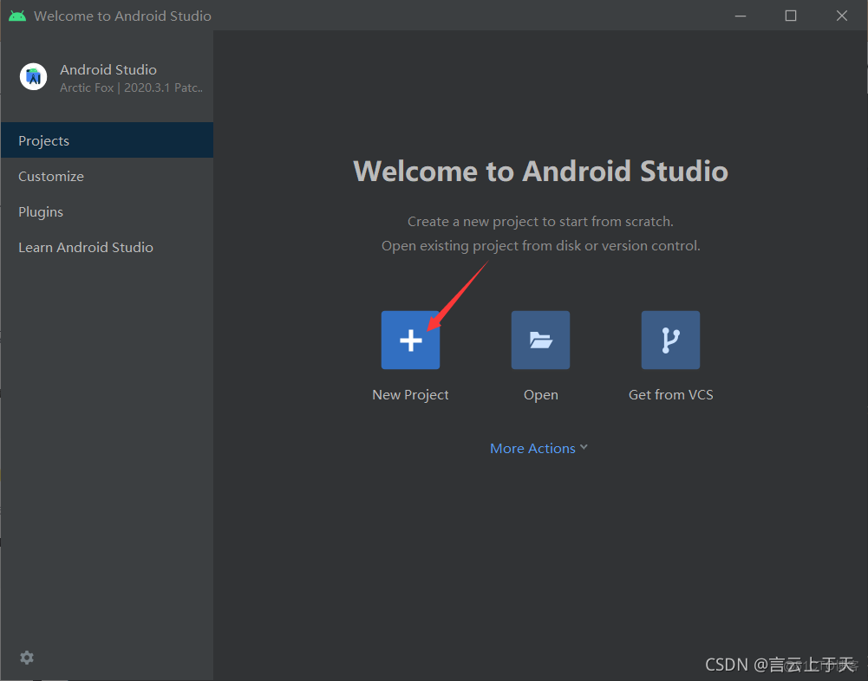Click the Android Studio product name

click(108, 69)
